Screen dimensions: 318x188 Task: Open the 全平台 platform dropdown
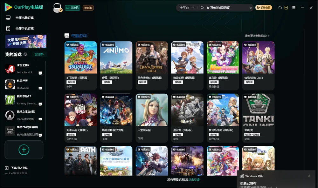[187, 8]
